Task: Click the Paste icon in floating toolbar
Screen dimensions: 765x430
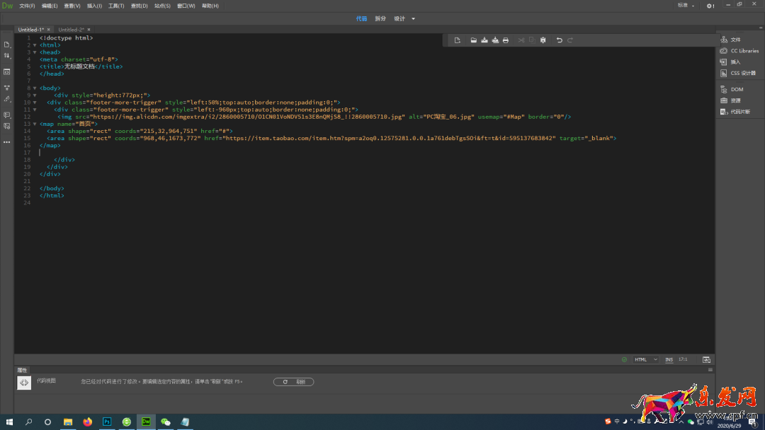Action: 543,40
